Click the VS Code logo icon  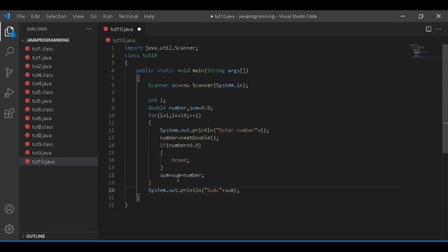point(7,16)
